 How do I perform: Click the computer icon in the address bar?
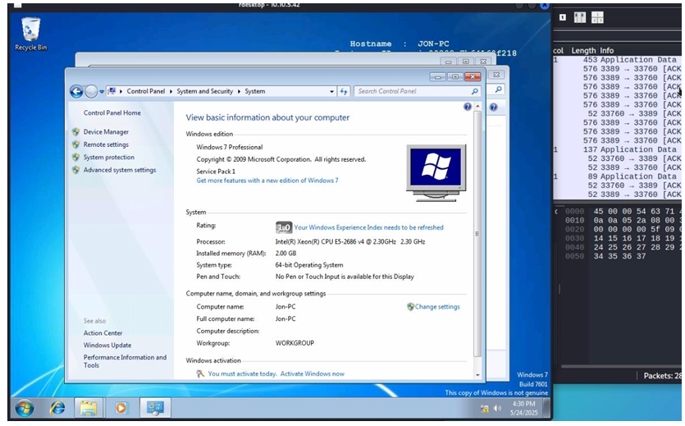point(112,91)
